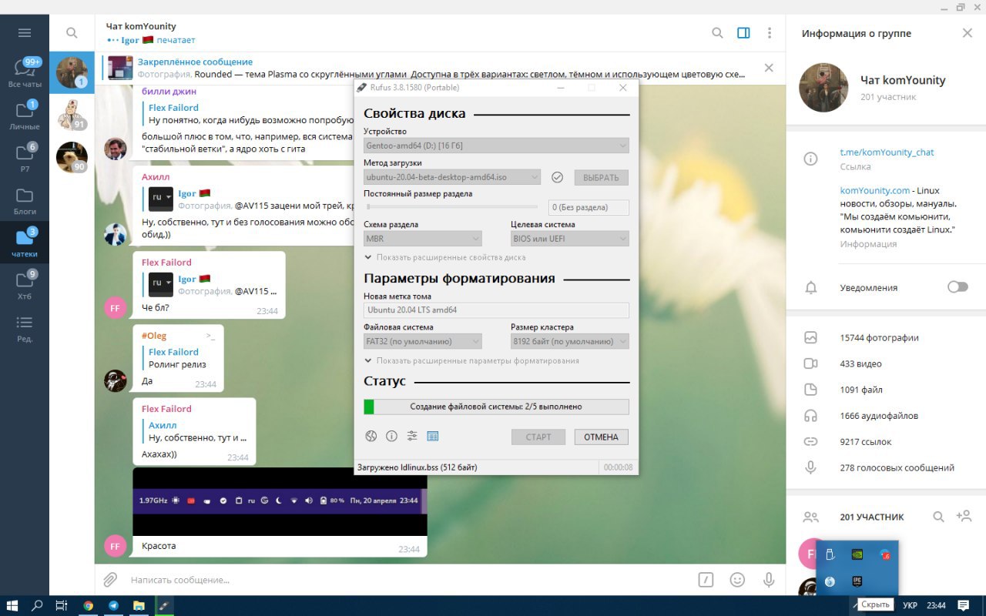This screenshot has height=616, width=986.
Task: Open the 433 видео media list
Action: [x=886, y=363]
